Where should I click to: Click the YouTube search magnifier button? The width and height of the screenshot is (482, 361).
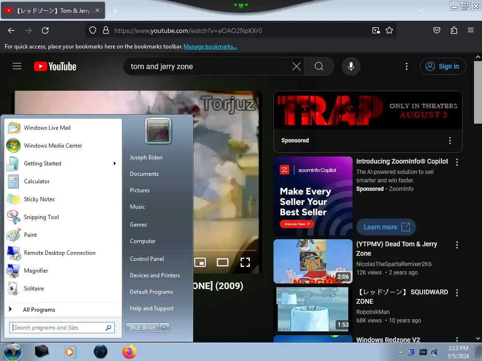click(319, 66)
